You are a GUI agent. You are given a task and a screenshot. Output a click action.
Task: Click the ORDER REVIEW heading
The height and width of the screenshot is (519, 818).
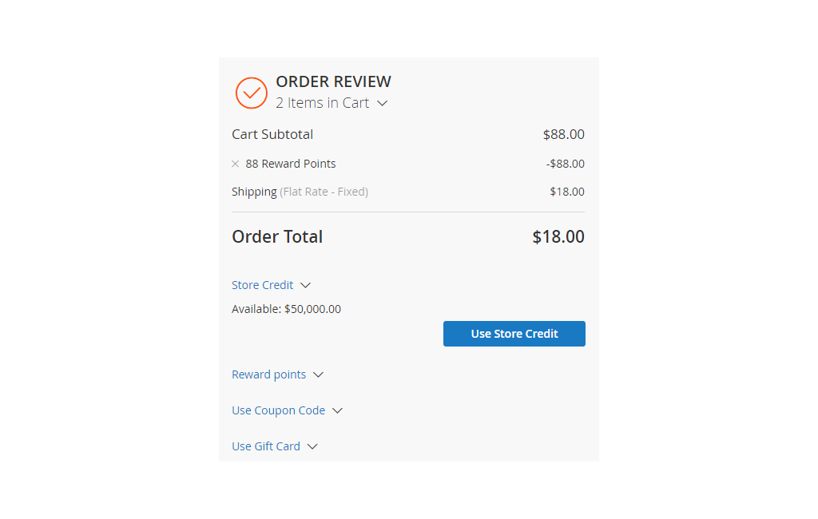(x=333, y=81)
